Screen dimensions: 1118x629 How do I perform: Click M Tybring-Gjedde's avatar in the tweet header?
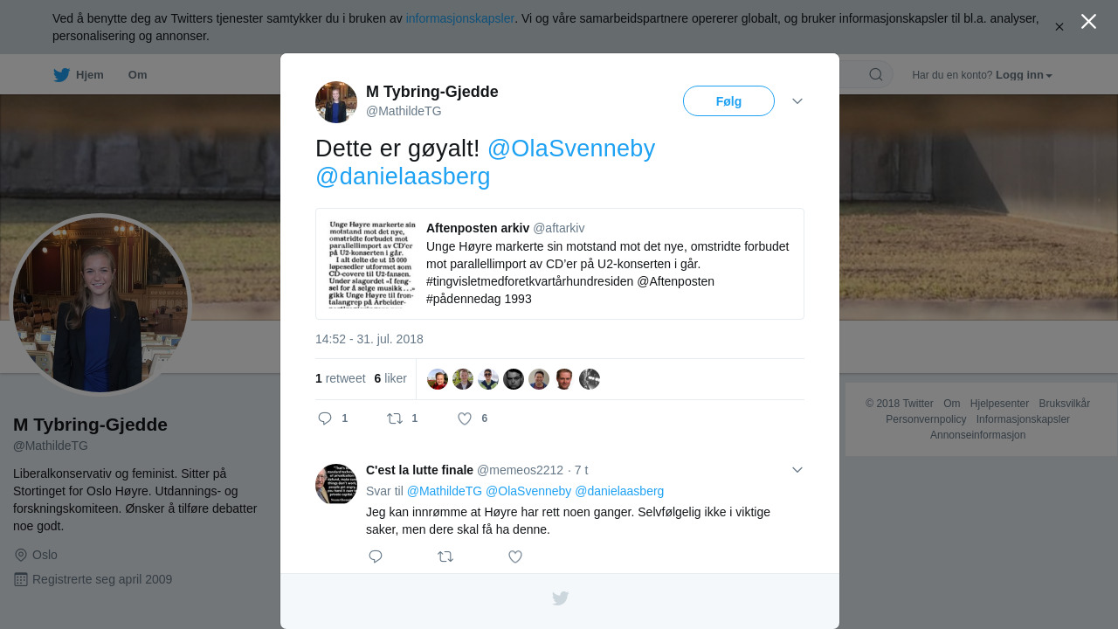click(336, 102)
